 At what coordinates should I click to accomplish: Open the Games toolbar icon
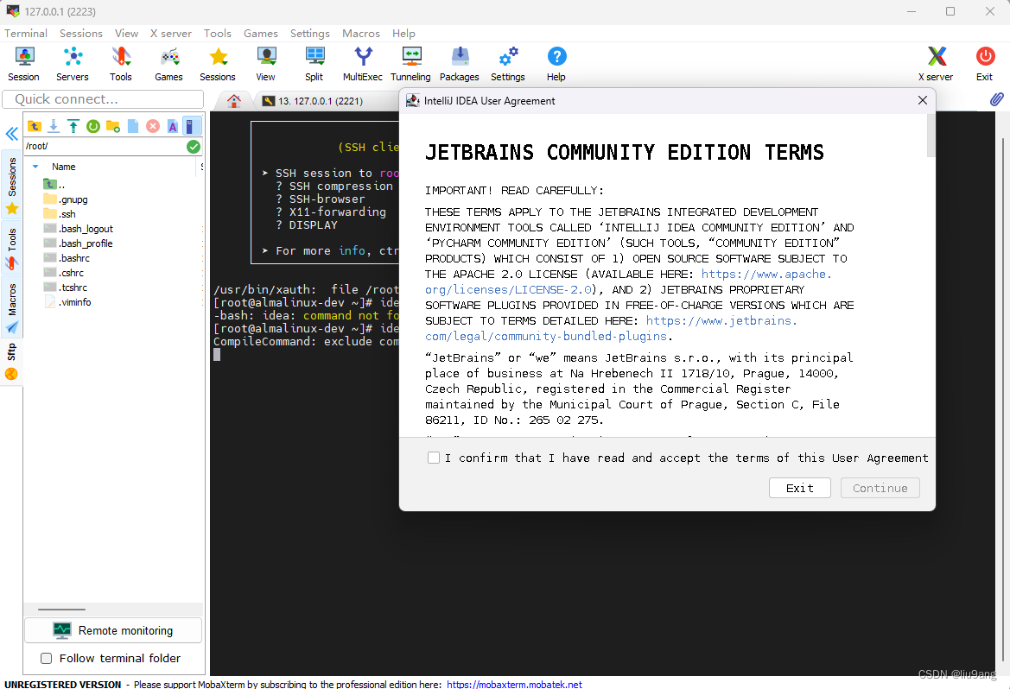pos(168,64)
